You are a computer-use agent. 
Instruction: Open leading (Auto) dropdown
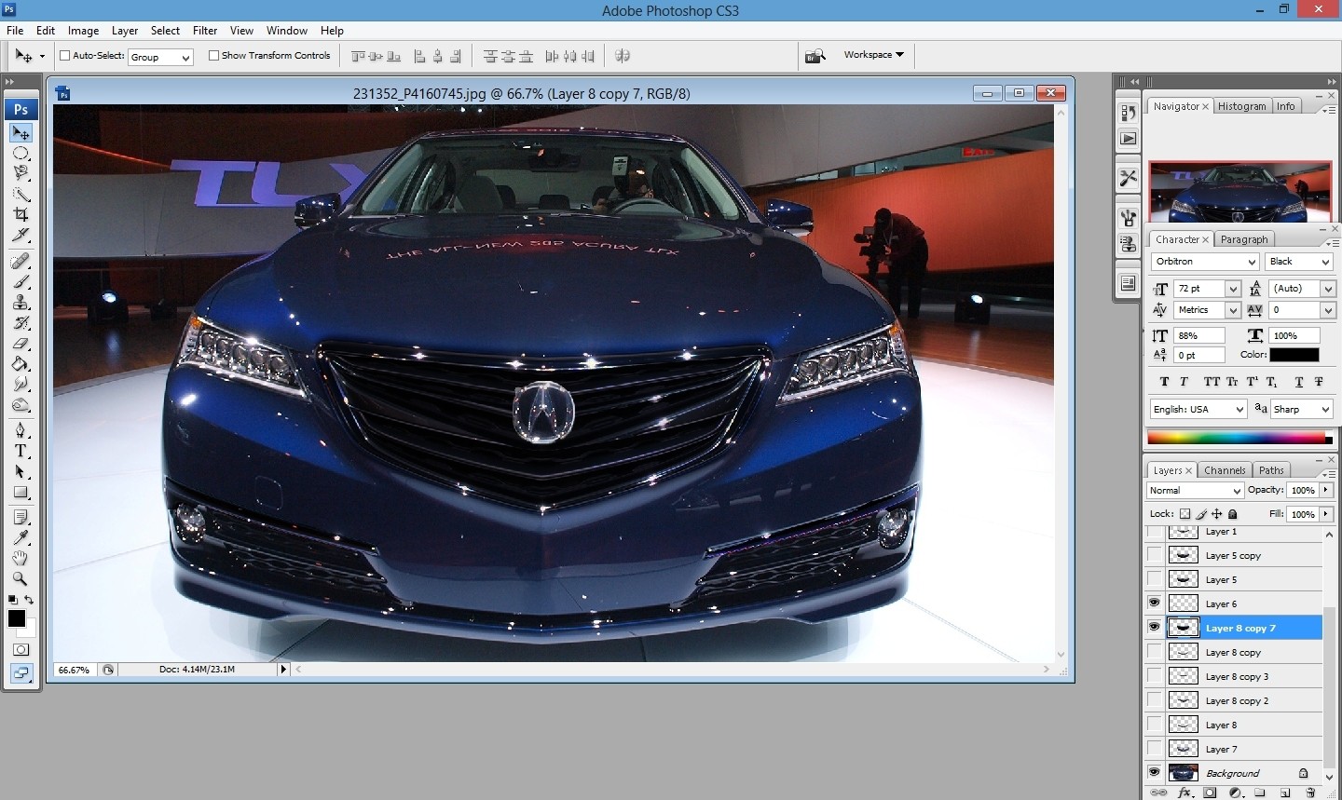click(1328, 289)
